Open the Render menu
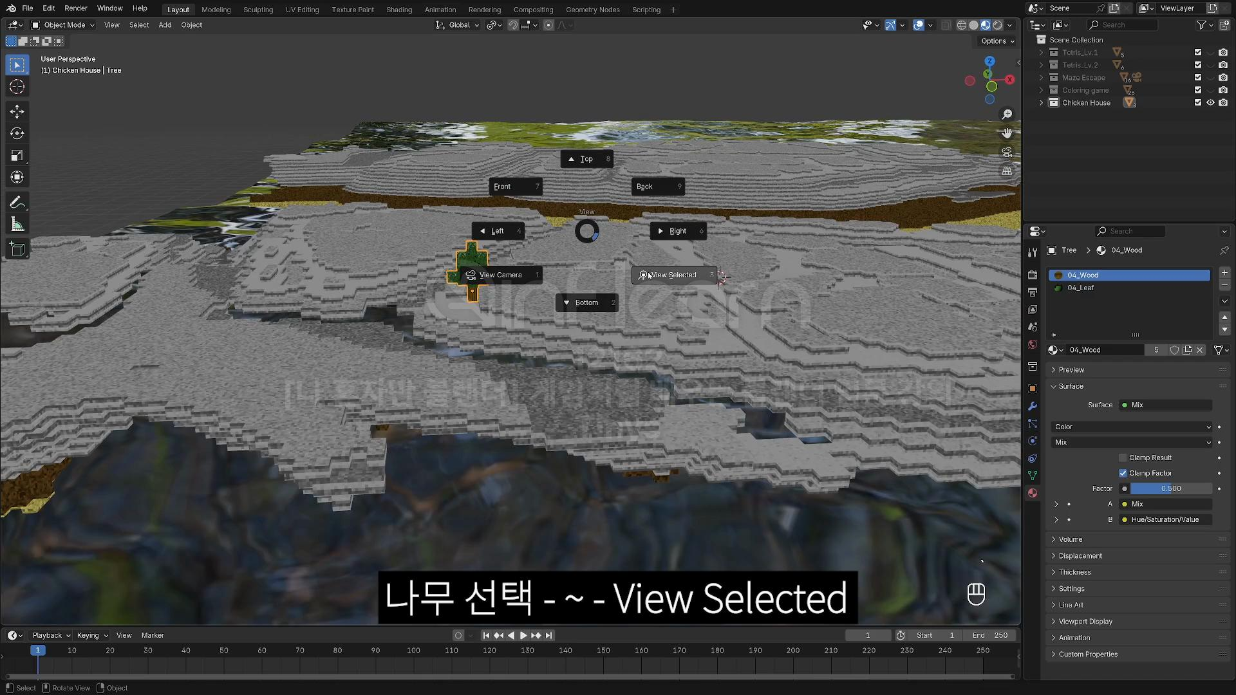Viewport: 1236px width, 695px height. coord(76,8)
